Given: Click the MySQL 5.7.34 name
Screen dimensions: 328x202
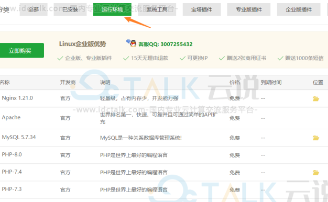Looking at the screenshot, I should 19,137.
